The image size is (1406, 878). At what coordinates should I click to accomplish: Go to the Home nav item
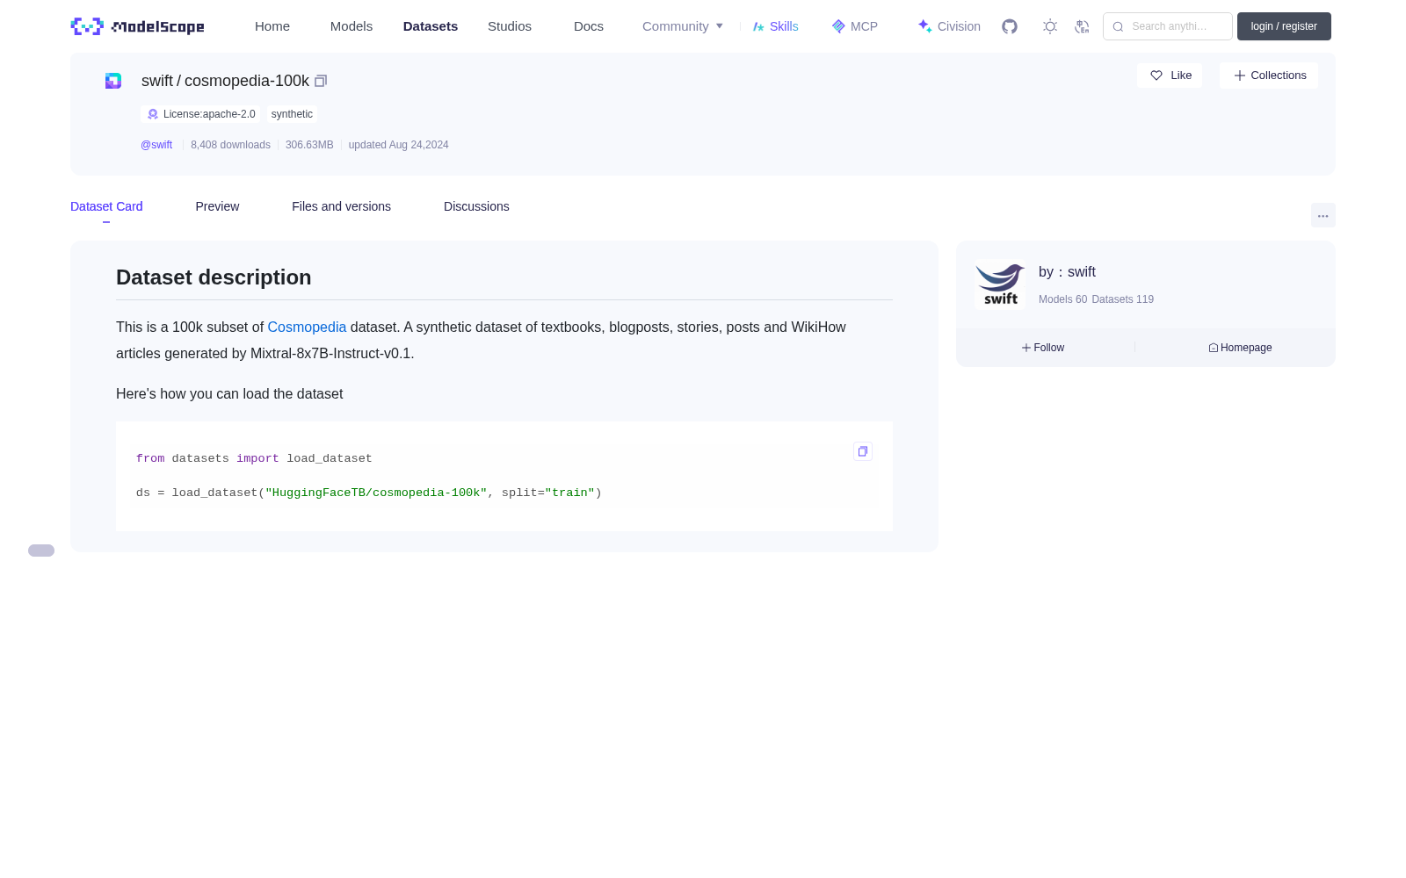[272, 26]
